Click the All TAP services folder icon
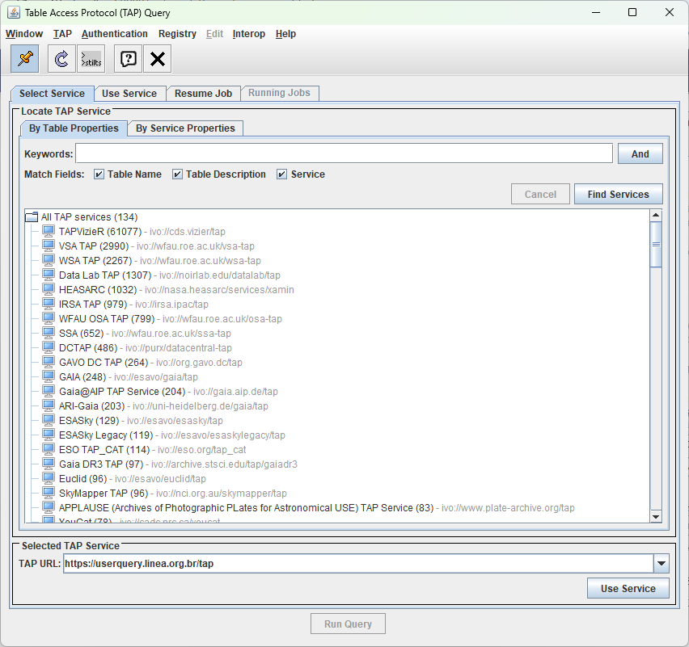 click(x=32, y=217)
